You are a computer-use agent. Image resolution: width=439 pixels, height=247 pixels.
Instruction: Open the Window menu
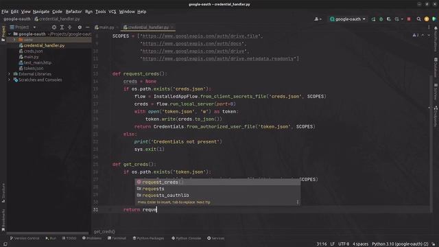(x=127, y=12)
